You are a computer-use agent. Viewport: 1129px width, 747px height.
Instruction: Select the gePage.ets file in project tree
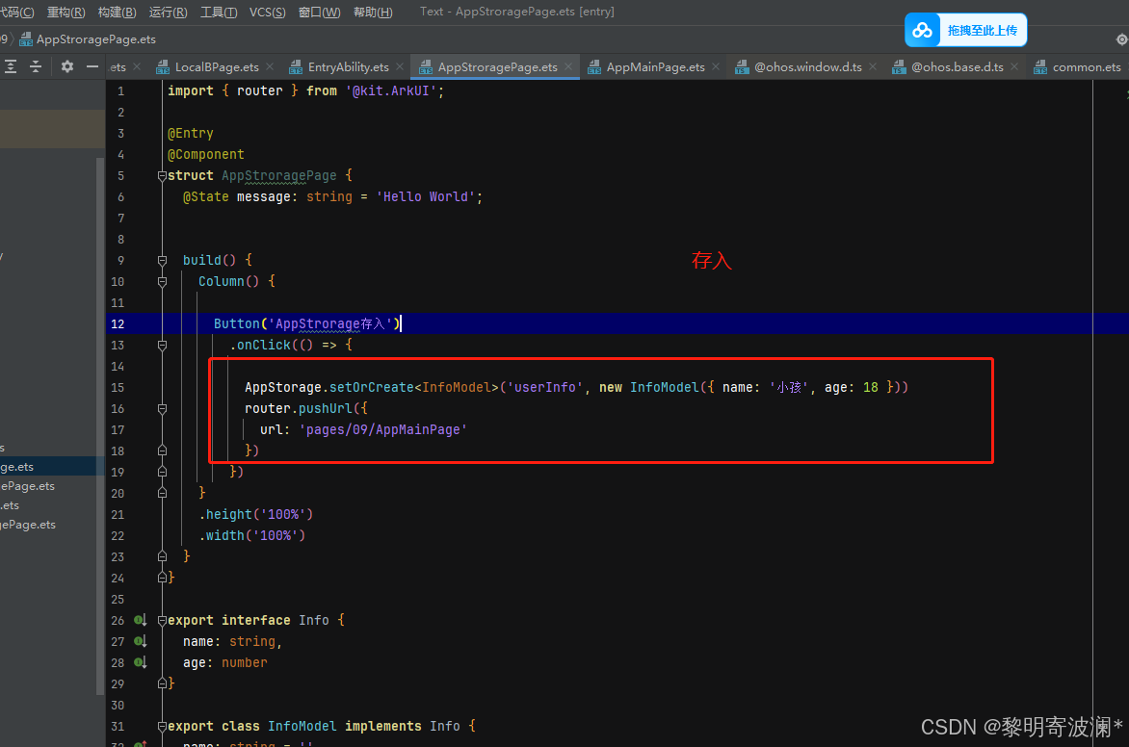28,525
